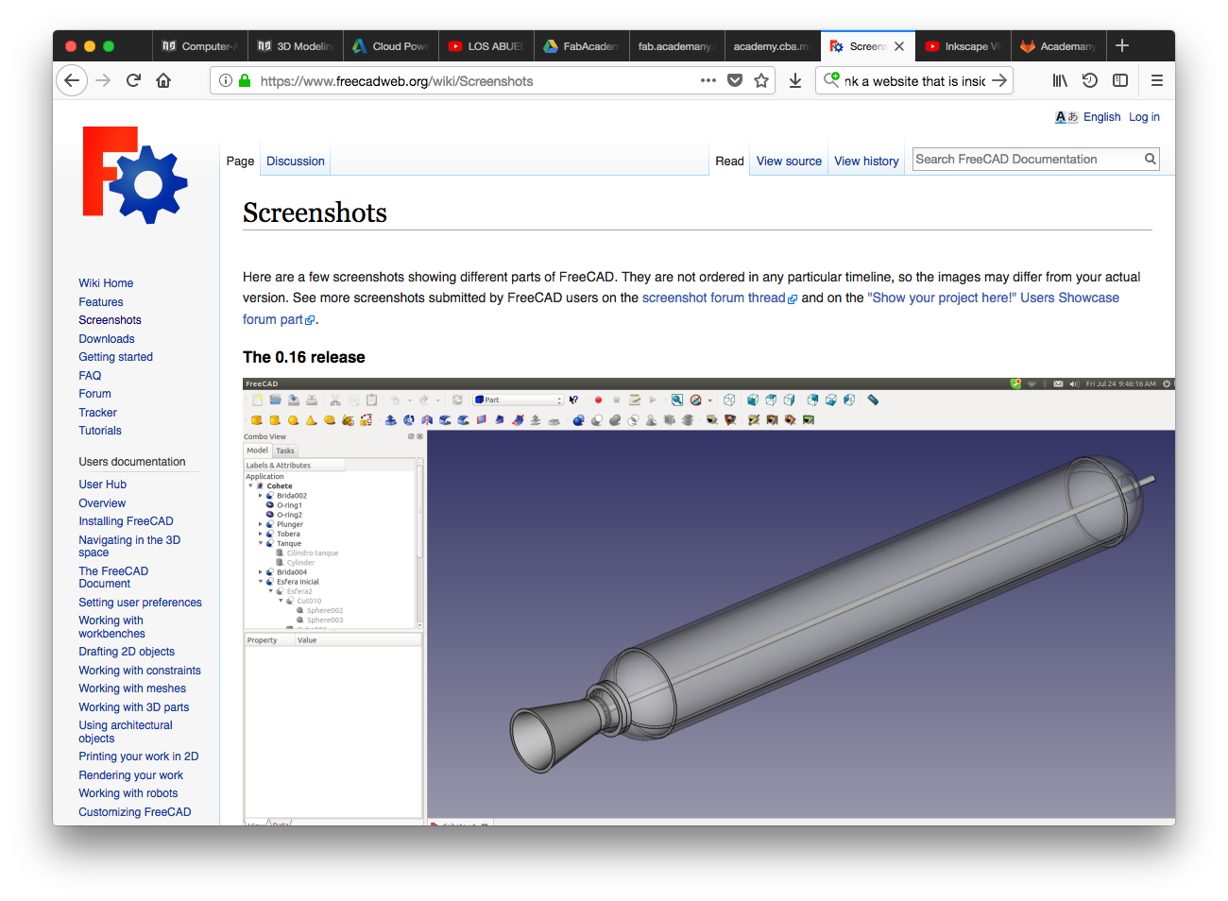Click the green padlock security icon

pyautogui.click(x=245, y=81)
